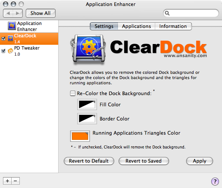Image resolution: width=222 pixels, height=188 pixels.
Task: Open the Information tab
Action: [173, 26]
